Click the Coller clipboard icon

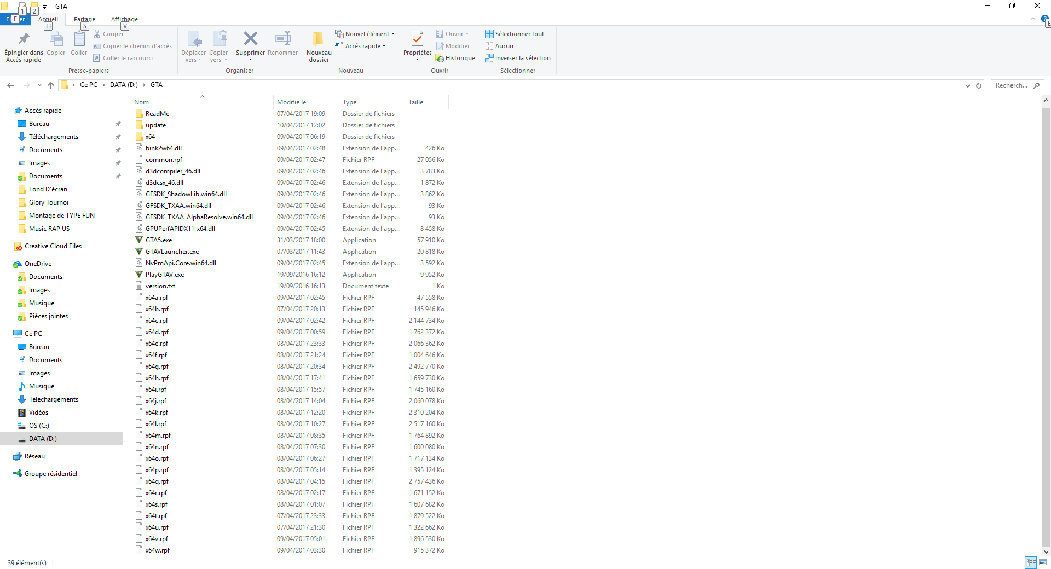[79, 39]
